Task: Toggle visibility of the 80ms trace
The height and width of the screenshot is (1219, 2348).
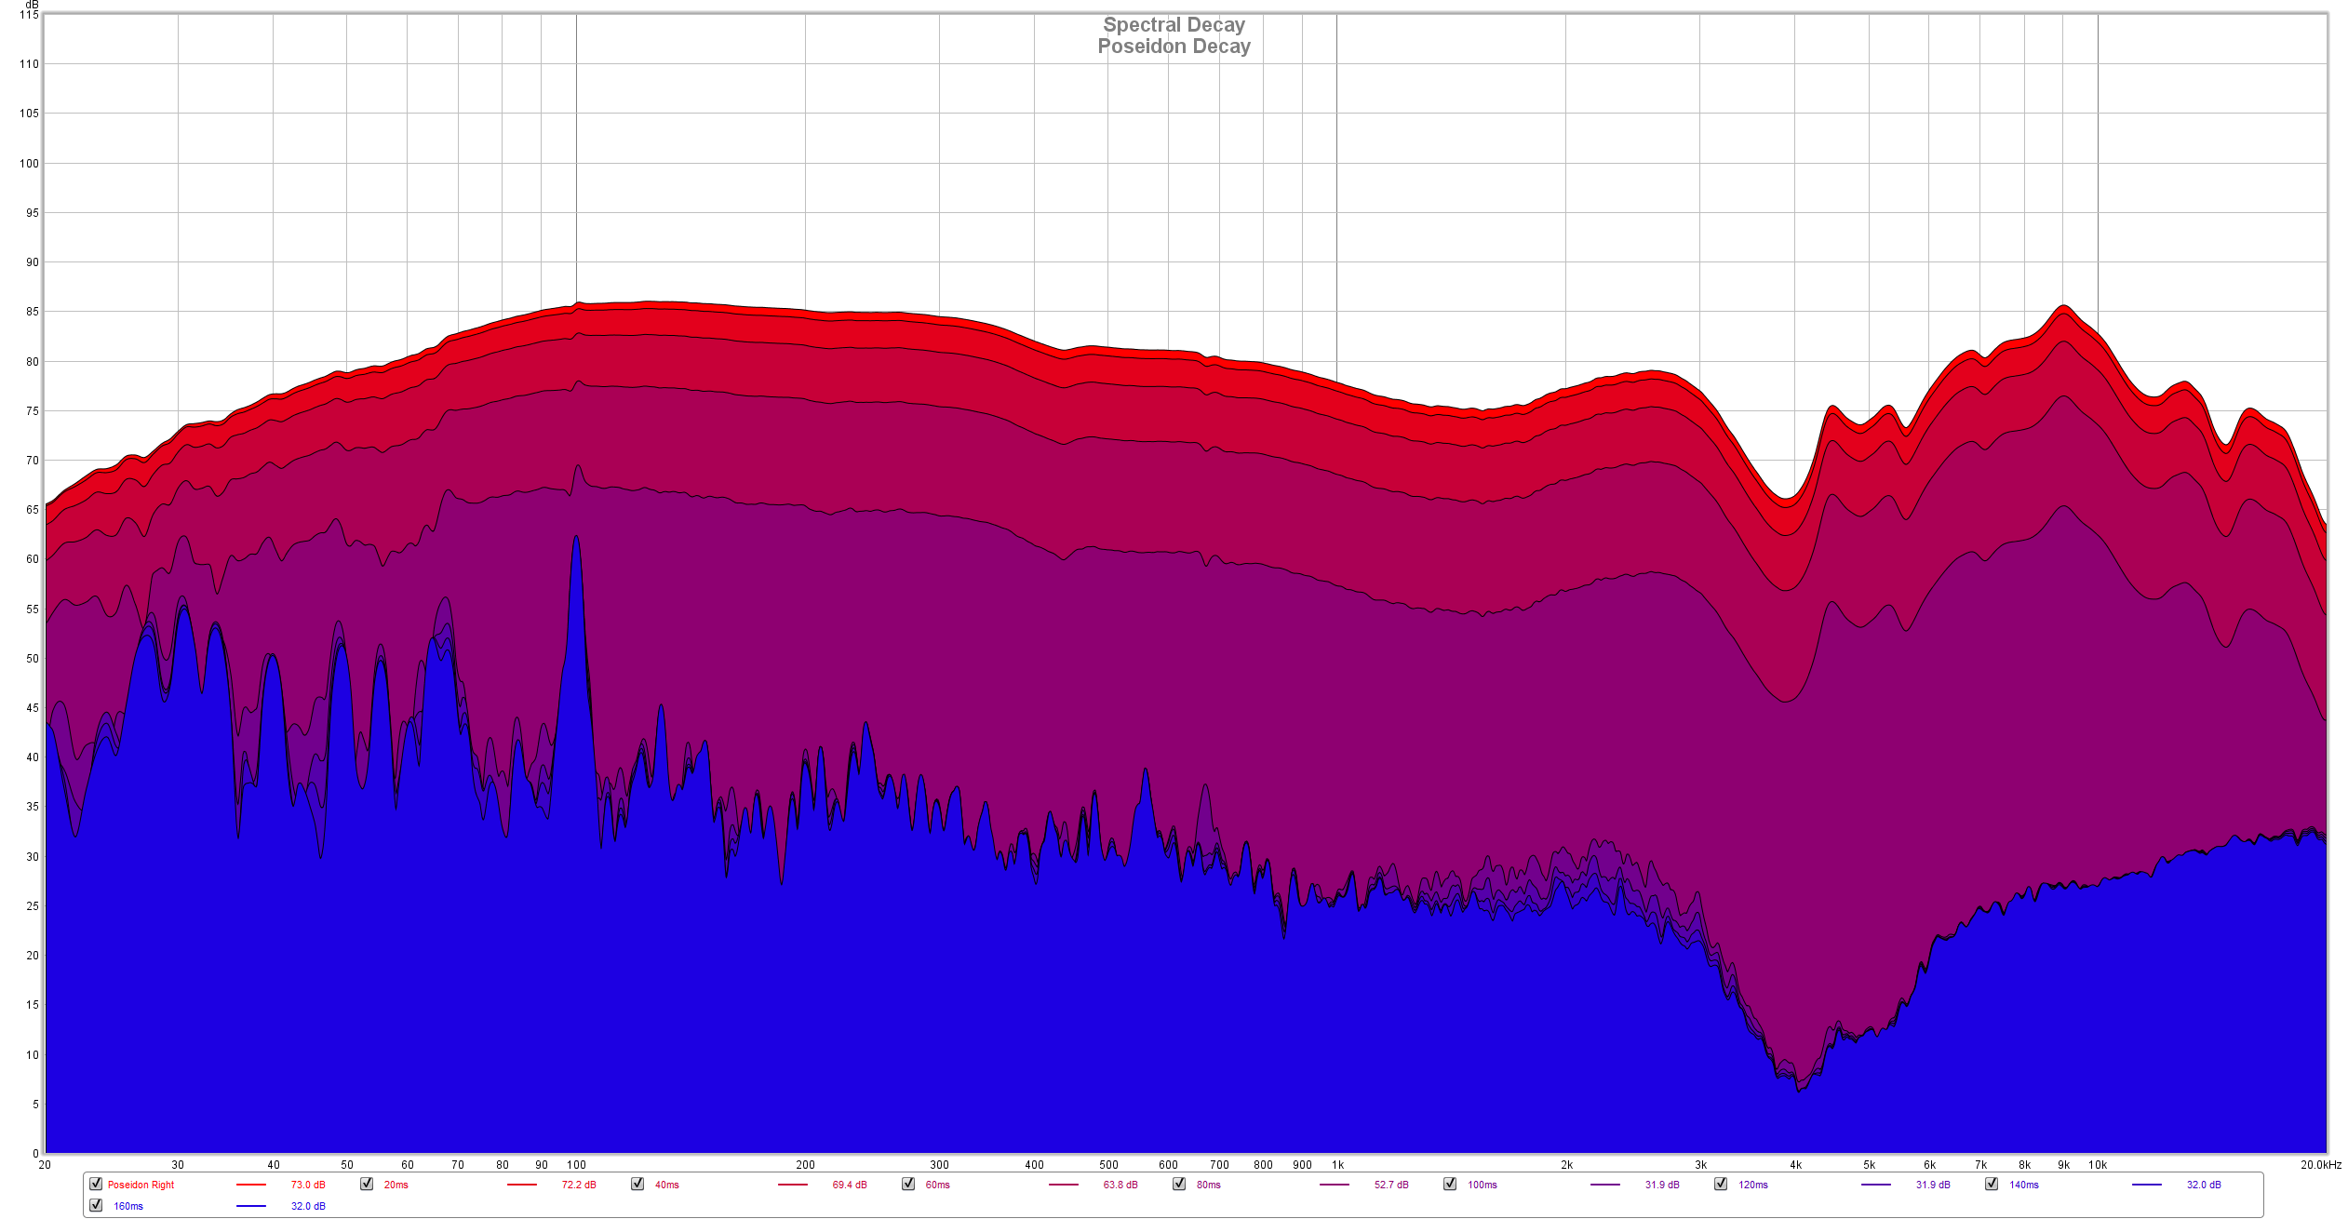Action: point(1179,1184)
